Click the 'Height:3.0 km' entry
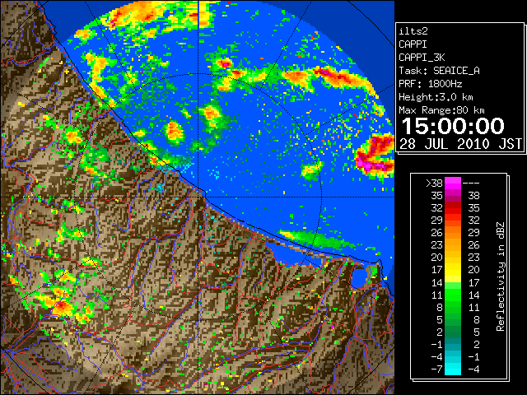This screenshot has width=527, height=395. [x=436, y=97]
